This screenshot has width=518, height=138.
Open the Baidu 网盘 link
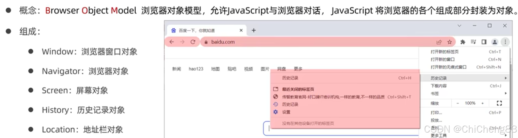point(281,69)
